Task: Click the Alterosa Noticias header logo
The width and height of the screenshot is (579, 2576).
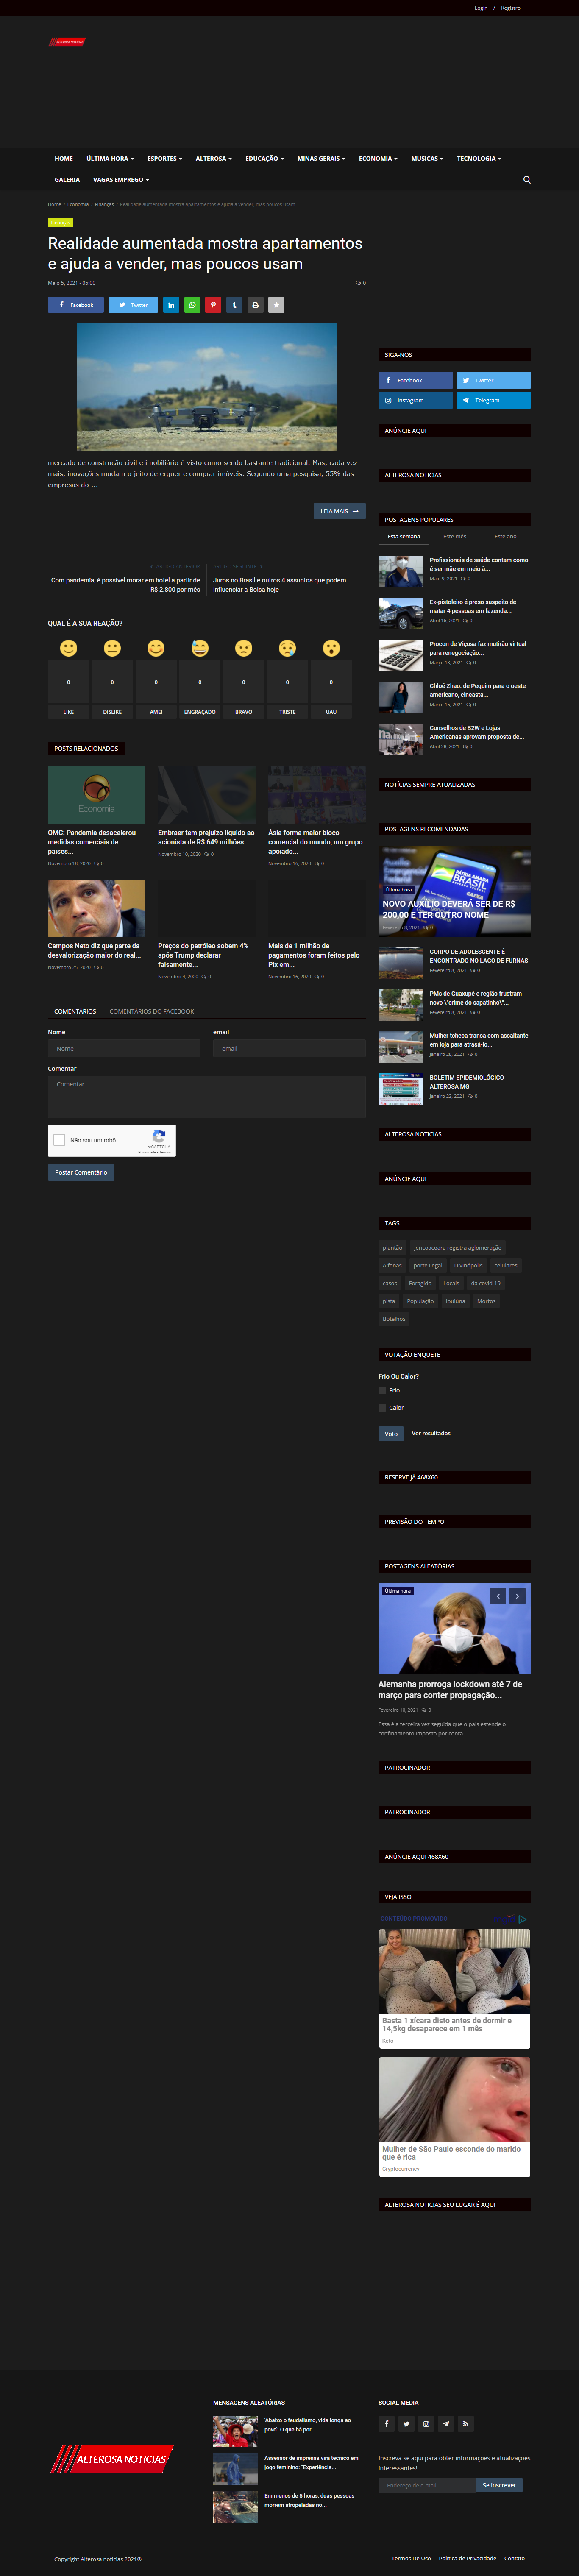Action: click(x=68, y=42)
